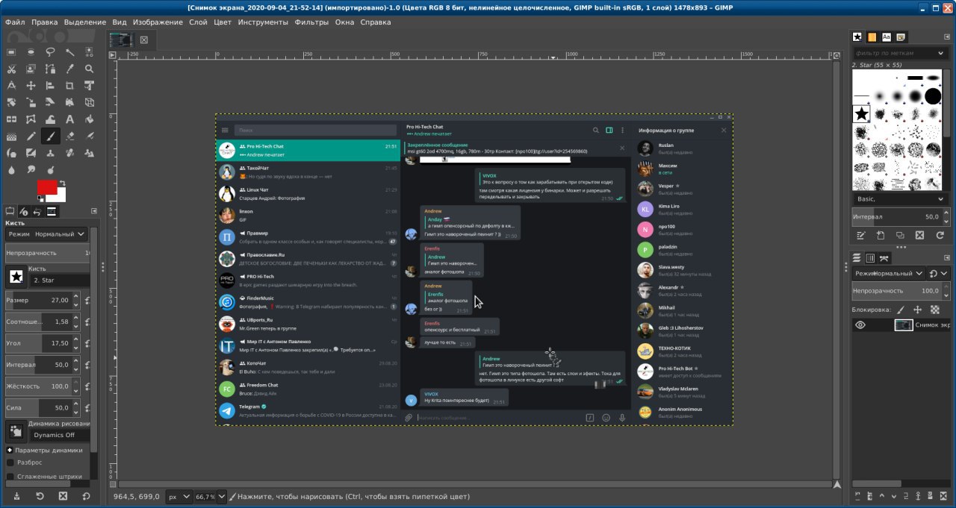Select the Clone stamp tool
The width and height of the screenshot is (956, 508).
50,153
